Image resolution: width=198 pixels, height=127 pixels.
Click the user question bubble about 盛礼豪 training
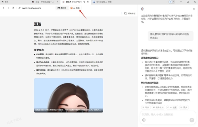click(x=171, y=36)
